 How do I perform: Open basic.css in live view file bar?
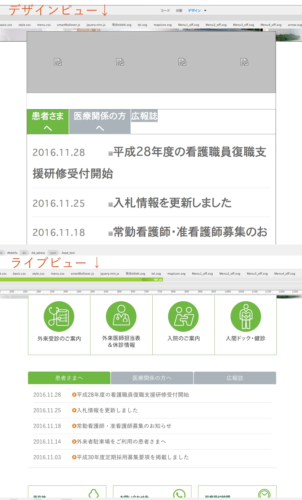click(x=19, y=274)
